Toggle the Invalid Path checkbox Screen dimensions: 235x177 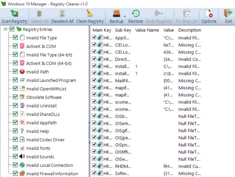click(15, 72)
